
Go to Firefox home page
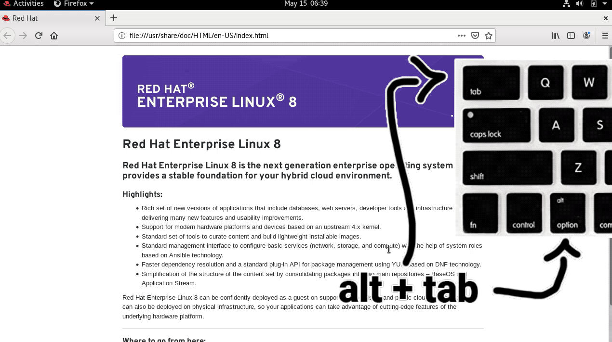pyautogui.click(x=54, y=36)
